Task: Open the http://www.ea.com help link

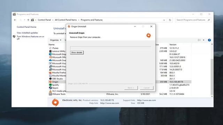Action: coord(109,103)
